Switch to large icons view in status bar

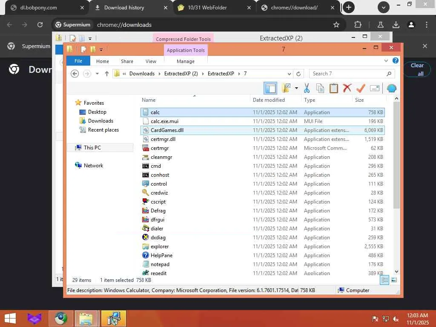point(394,280)
